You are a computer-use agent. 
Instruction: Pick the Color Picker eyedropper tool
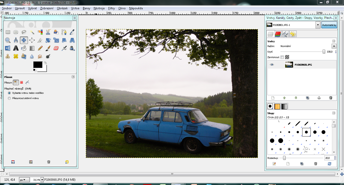(72, 32)
